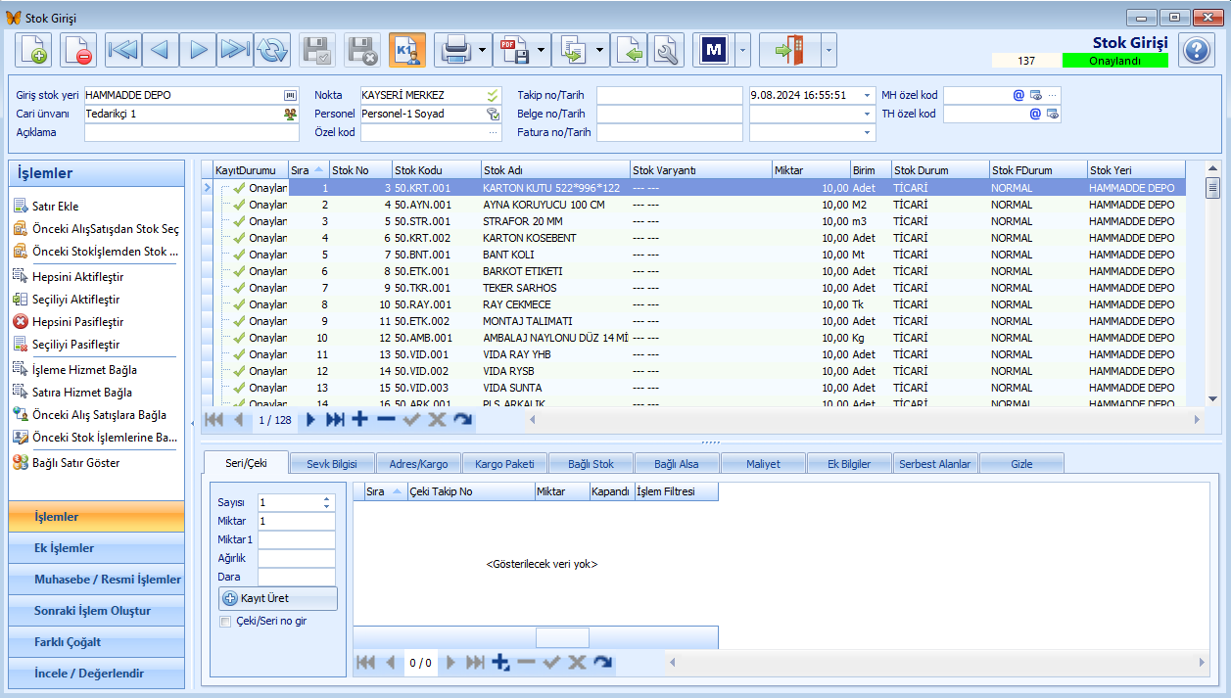Image resolution: width=1231 pixels, height=698 pixels.
Task: Click people icon in Cari ünvanı field
Action: (290, 114)
